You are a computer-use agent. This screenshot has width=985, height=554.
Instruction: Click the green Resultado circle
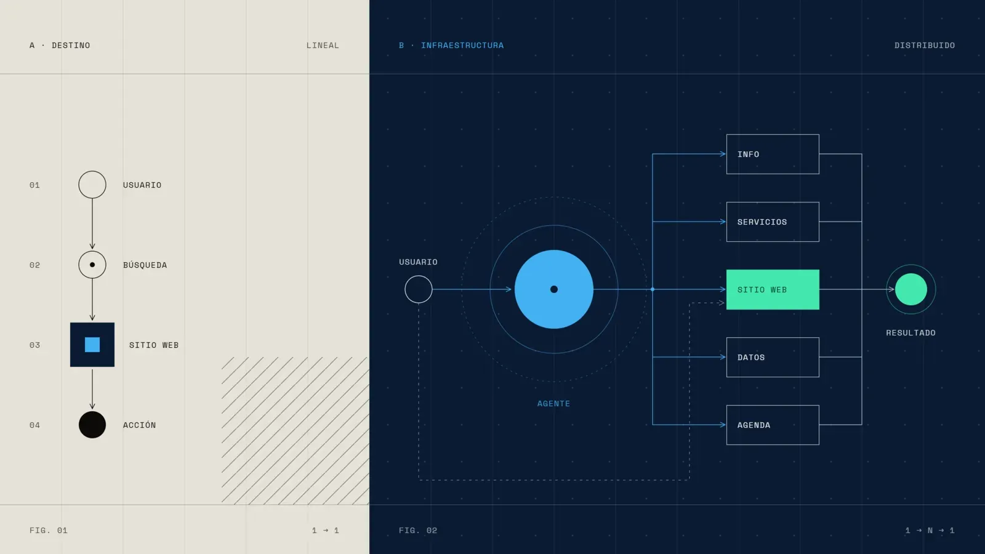(911, 289)
